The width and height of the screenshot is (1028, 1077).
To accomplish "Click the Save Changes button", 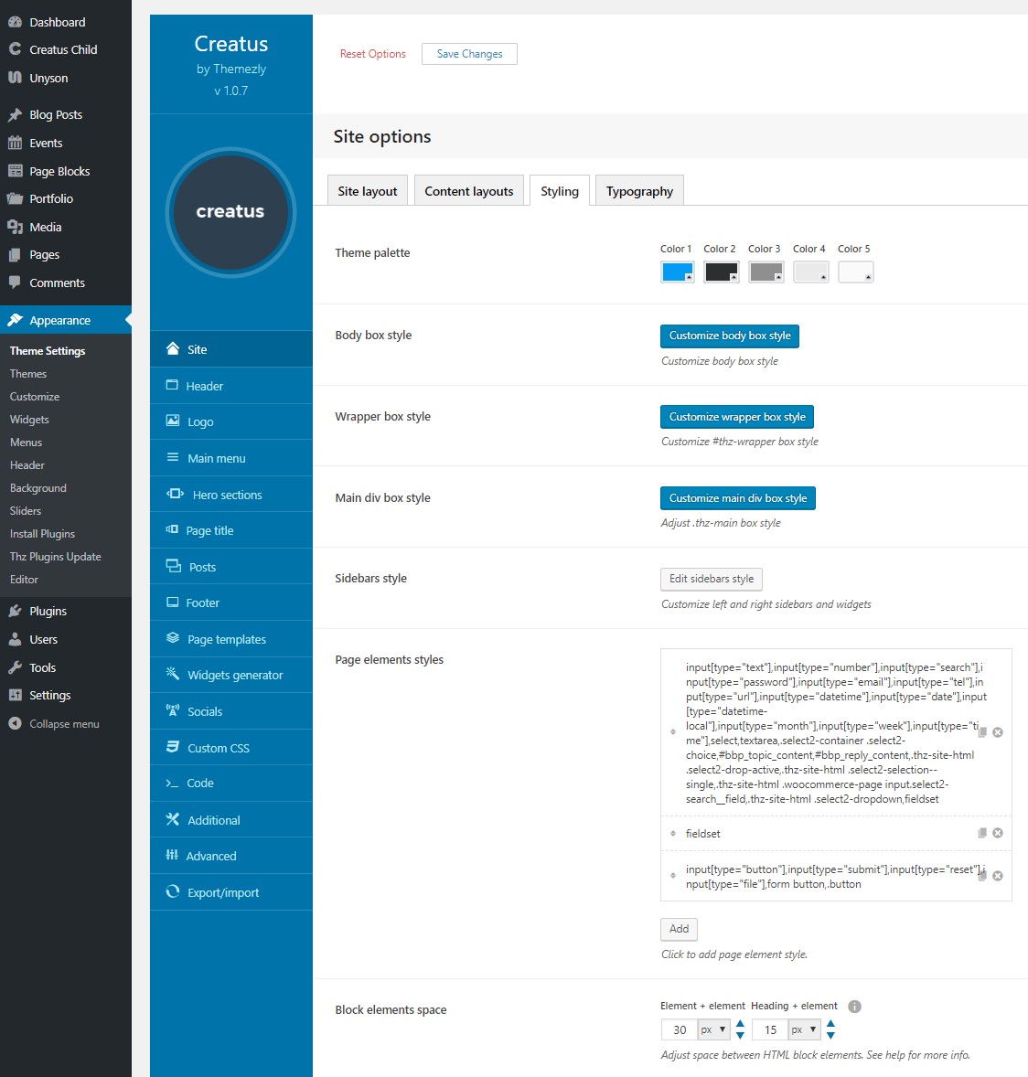I will [469, 54].
